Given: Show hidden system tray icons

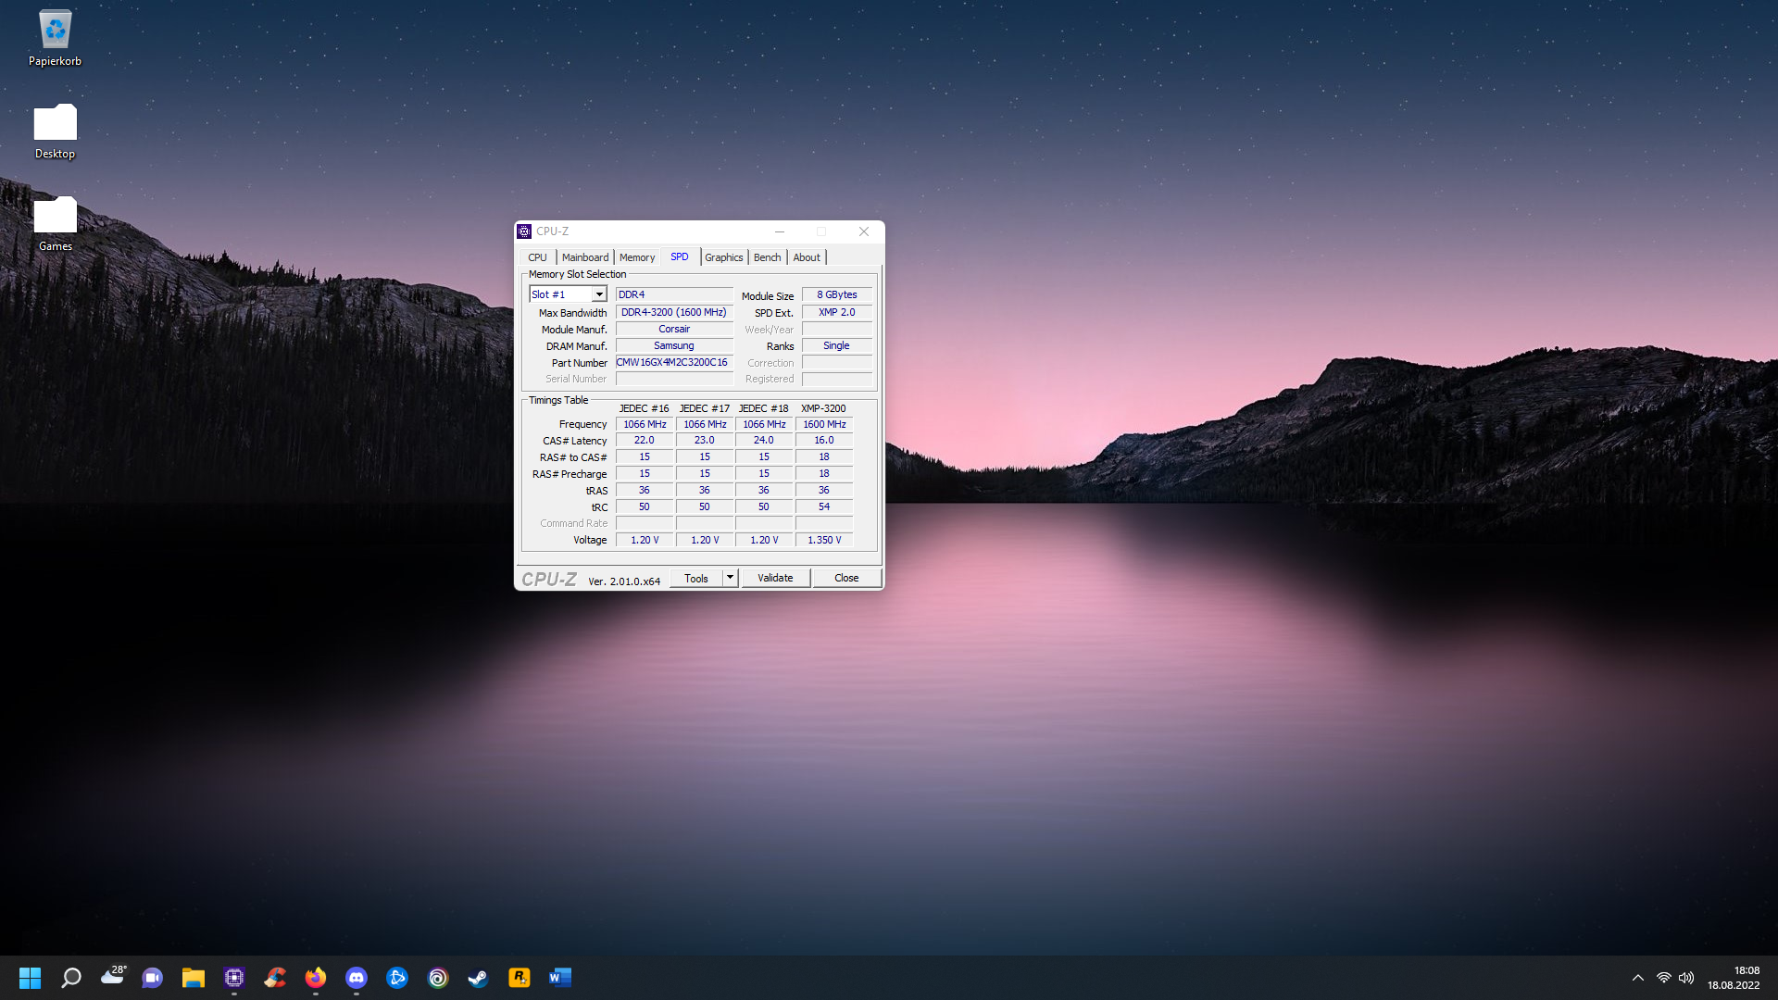Looking at the screenshot, I should pyautogui.click(x=1637, y=978).
